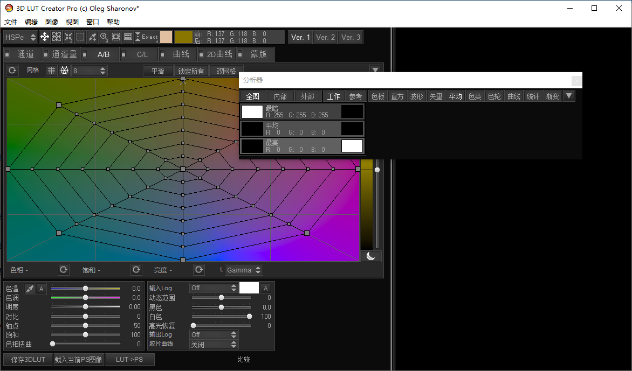Select the eyedropper tool in top toolbar
632x371 pixels.
[92, 37]
